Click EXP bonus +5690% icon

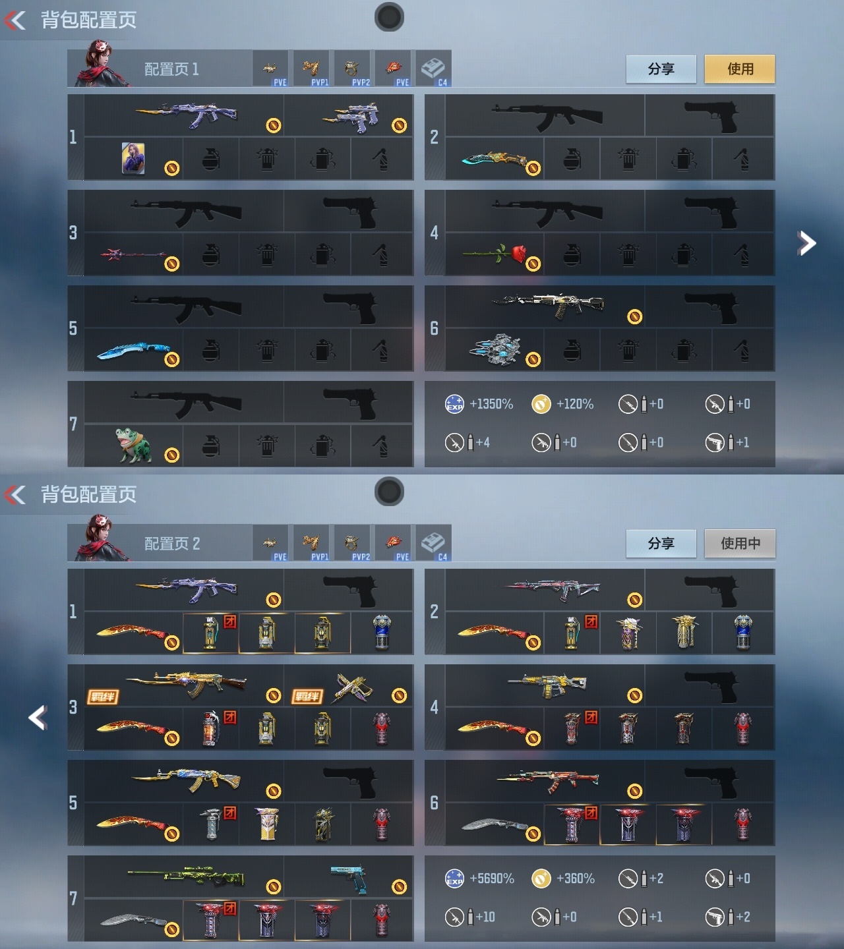point(454,878)
